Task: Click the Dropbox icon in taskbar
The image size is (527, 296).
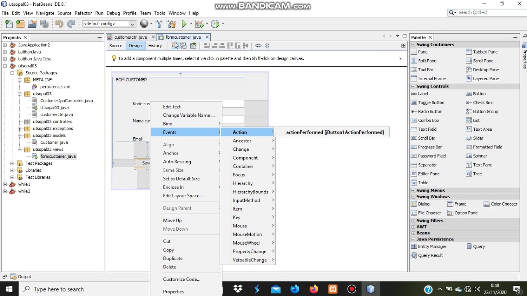Action: [x=238, y=289]
